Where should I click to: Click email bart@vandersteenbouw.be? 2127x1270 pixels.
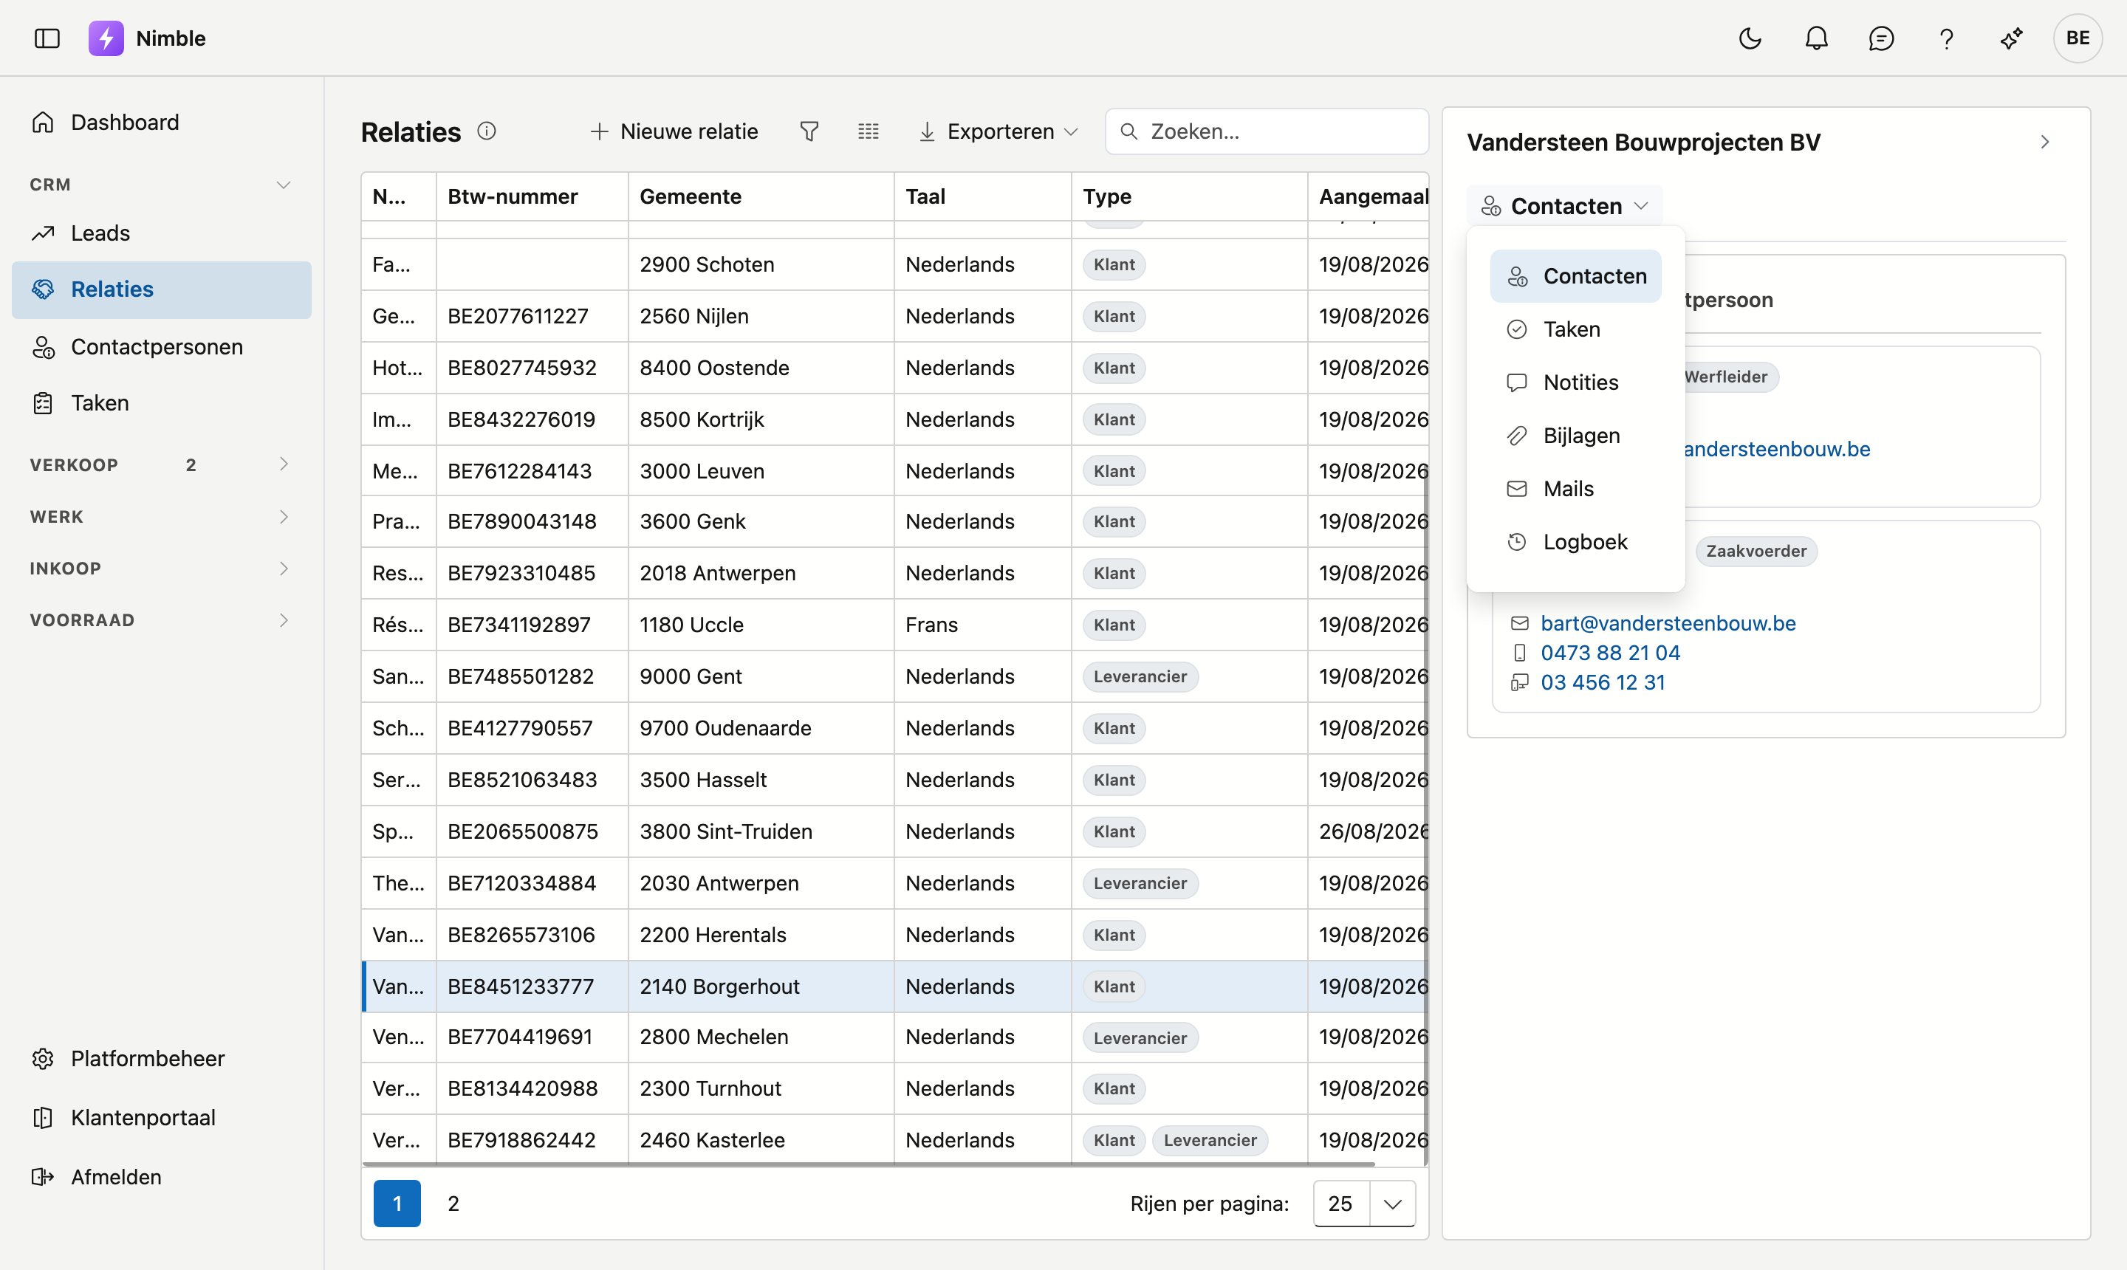click(x=1668, y=623)
